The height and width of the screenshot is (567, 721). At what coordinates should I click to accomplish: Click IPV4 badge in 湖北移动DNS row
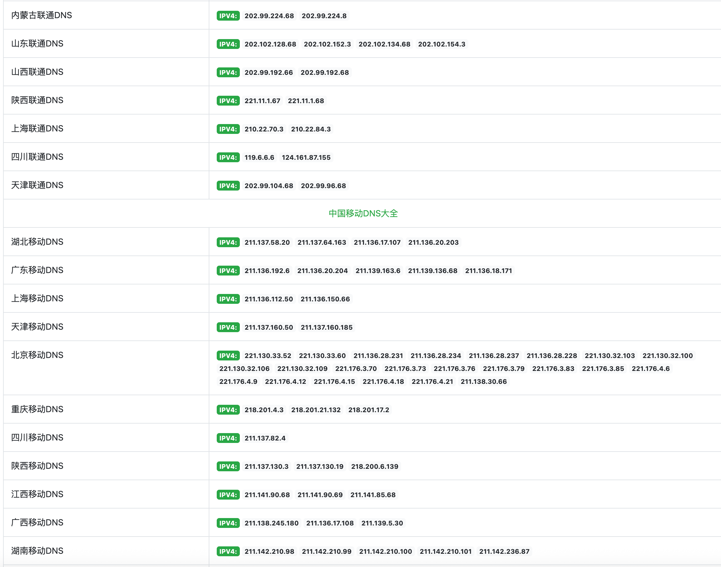coord(228,242)
